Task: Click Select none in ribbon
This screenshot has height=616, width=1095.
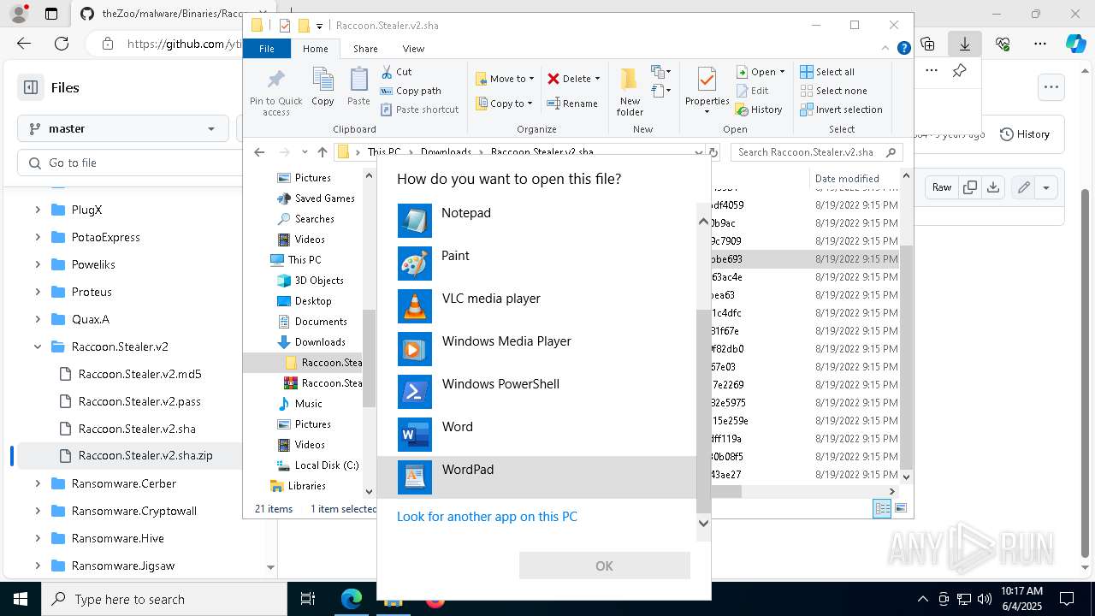Action: point(833,91)
